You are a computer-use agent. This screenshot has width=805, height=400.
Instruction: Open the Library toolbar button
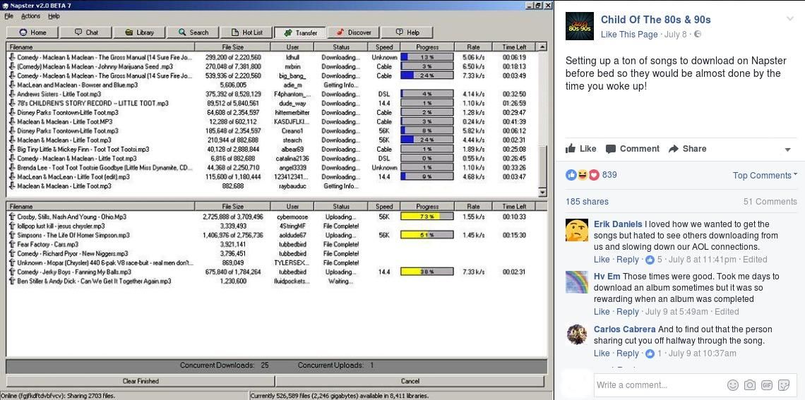click(138, 32)
